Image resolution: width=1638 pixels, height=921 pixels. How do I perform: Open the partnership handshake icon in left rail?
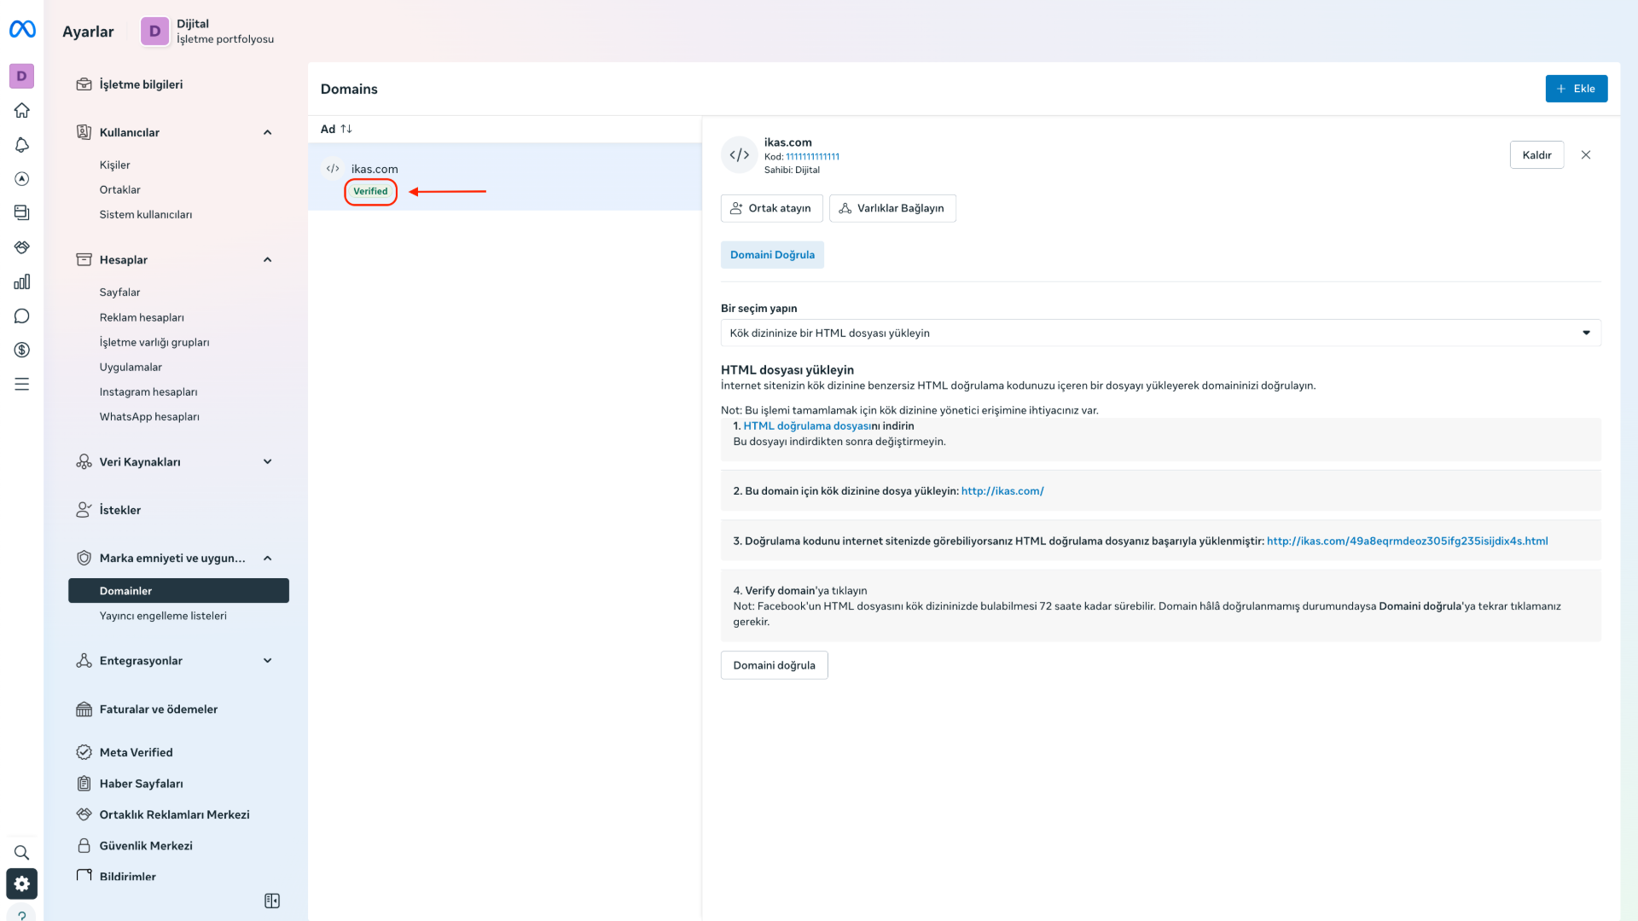(22, 247)
